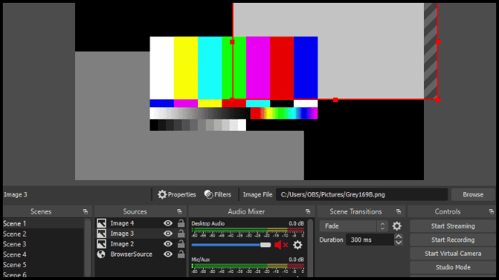This screenshot has height=280, width=499.
Task: Open the Fade transition dropdown
Action: click(354, 226)
